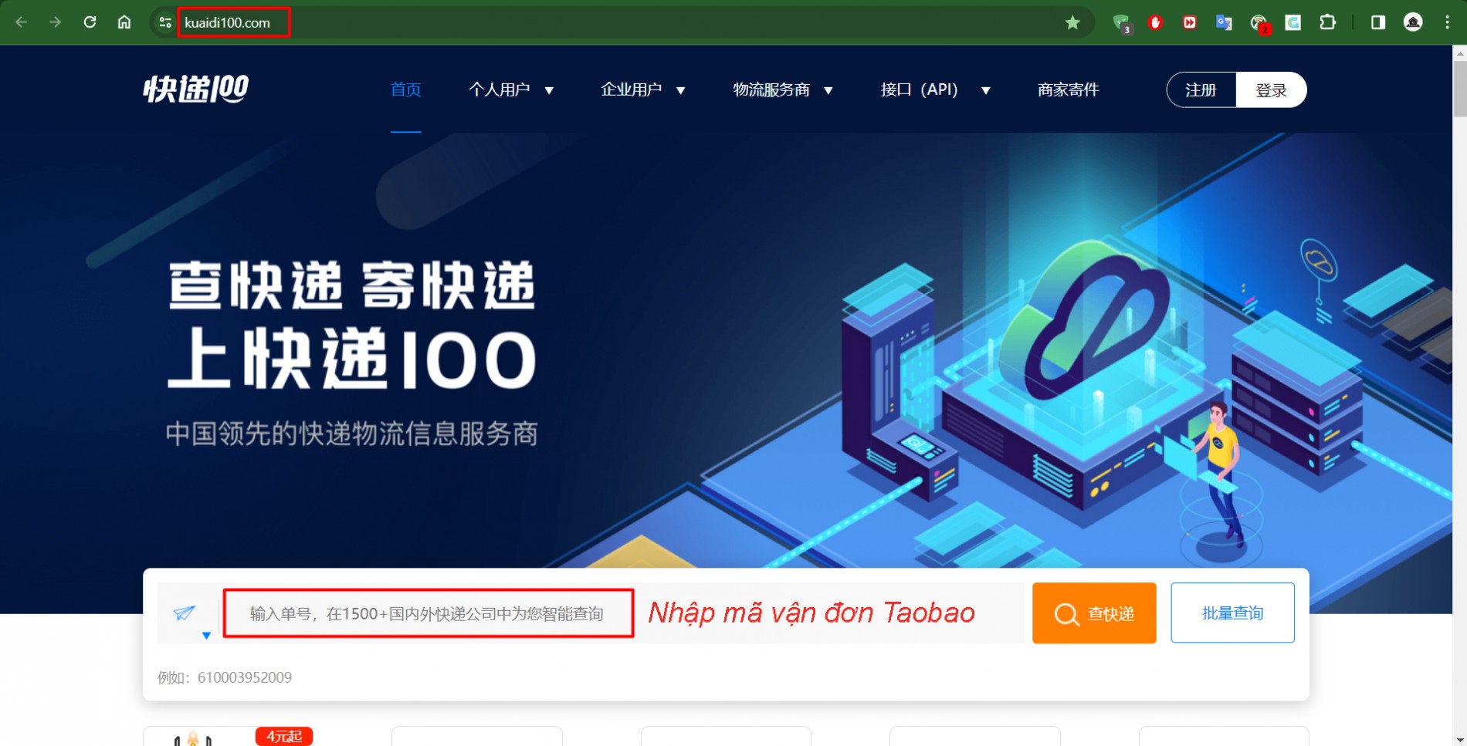The image size is (1467, 746).
Task: Click the magnifier icon in 查快递 button
Action: (x=1066, y=614)
